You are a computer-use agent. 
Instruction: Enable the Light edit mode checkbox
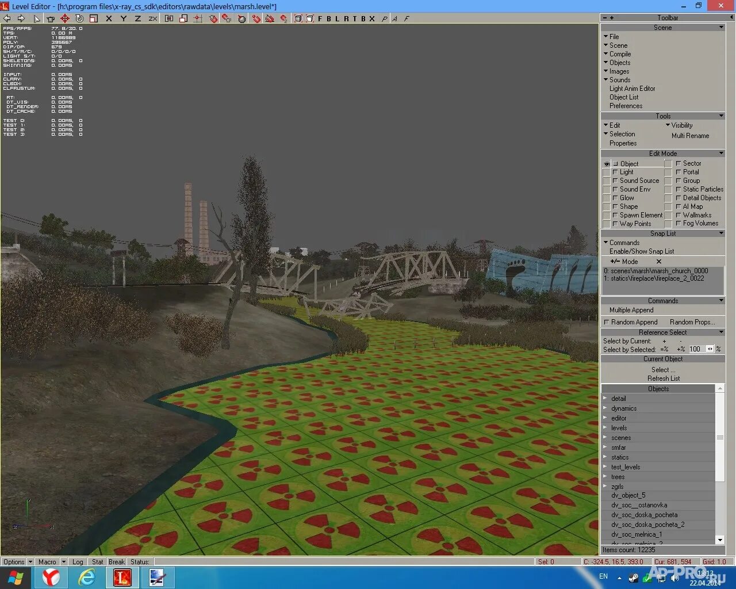(615, 172)
